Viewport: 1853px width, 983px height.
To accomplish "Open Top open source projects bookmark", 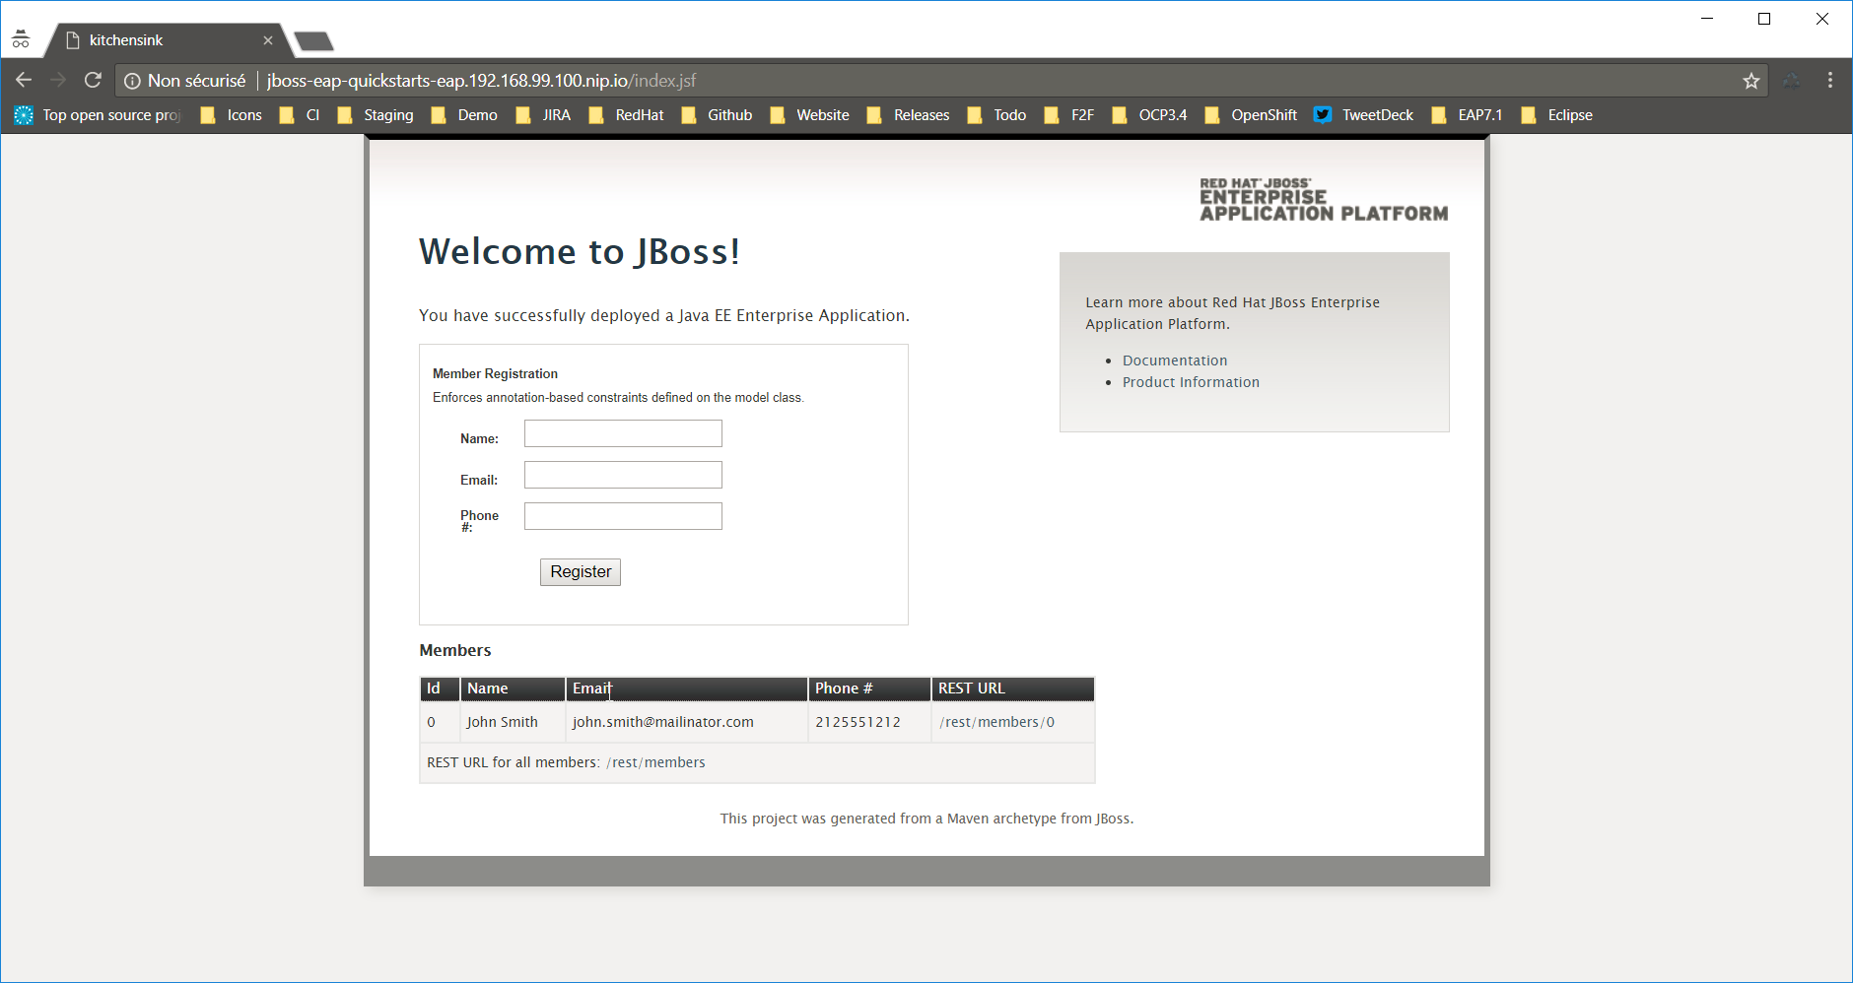I will pos(99,115).
